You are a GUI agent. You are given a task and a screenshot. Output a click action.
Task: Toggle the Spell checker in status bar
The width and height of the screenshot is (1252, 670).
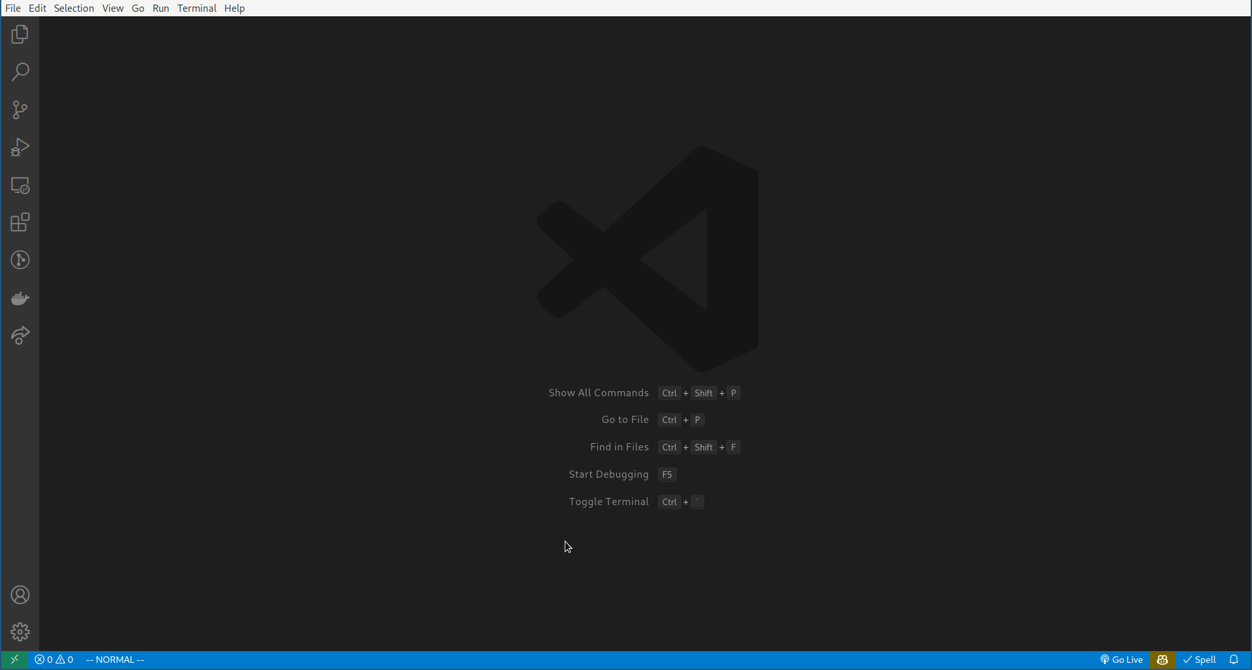point(1200,660)
